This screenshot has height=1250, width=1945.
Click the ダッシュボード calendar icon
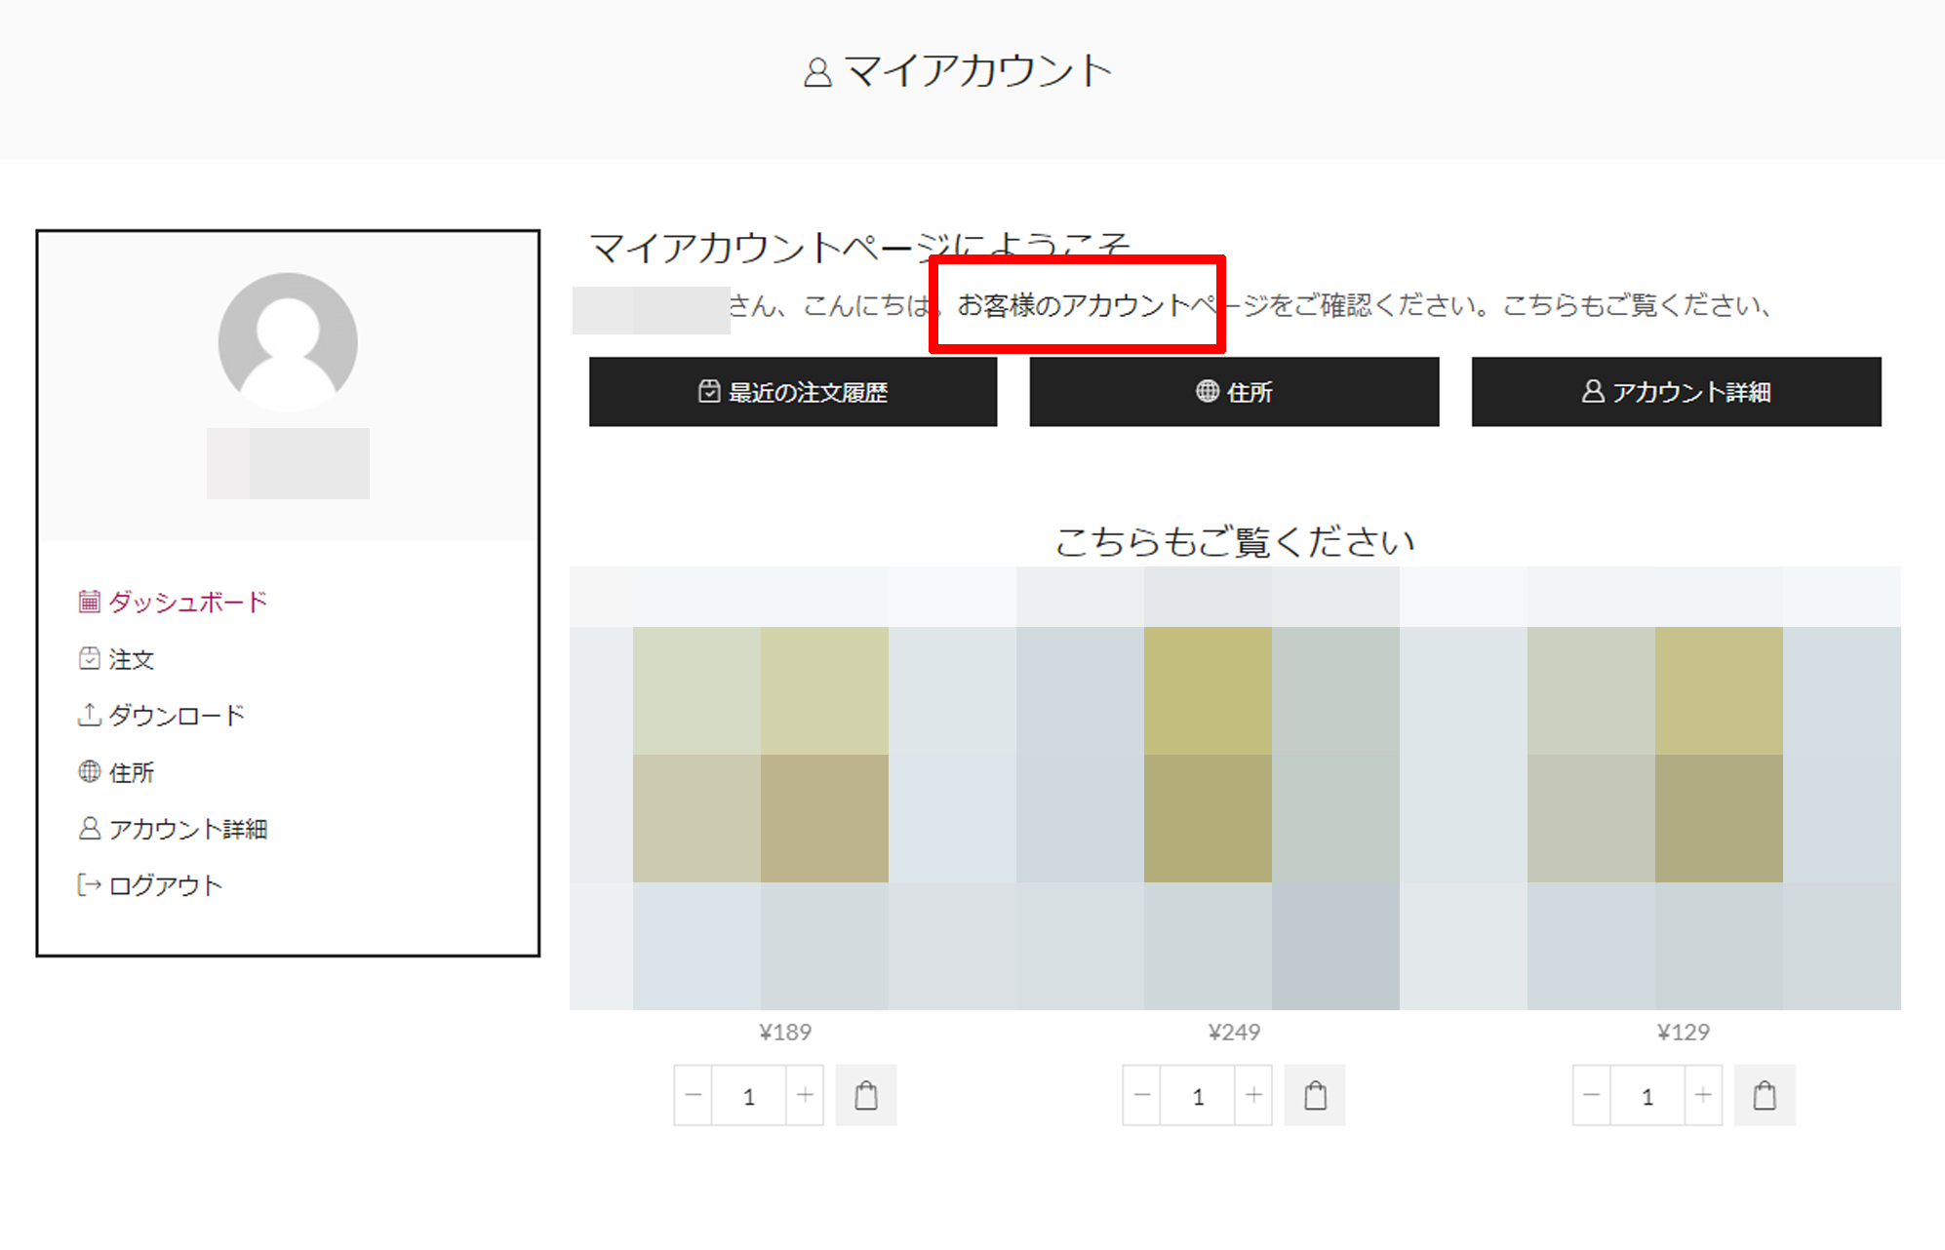click(89, 602)
